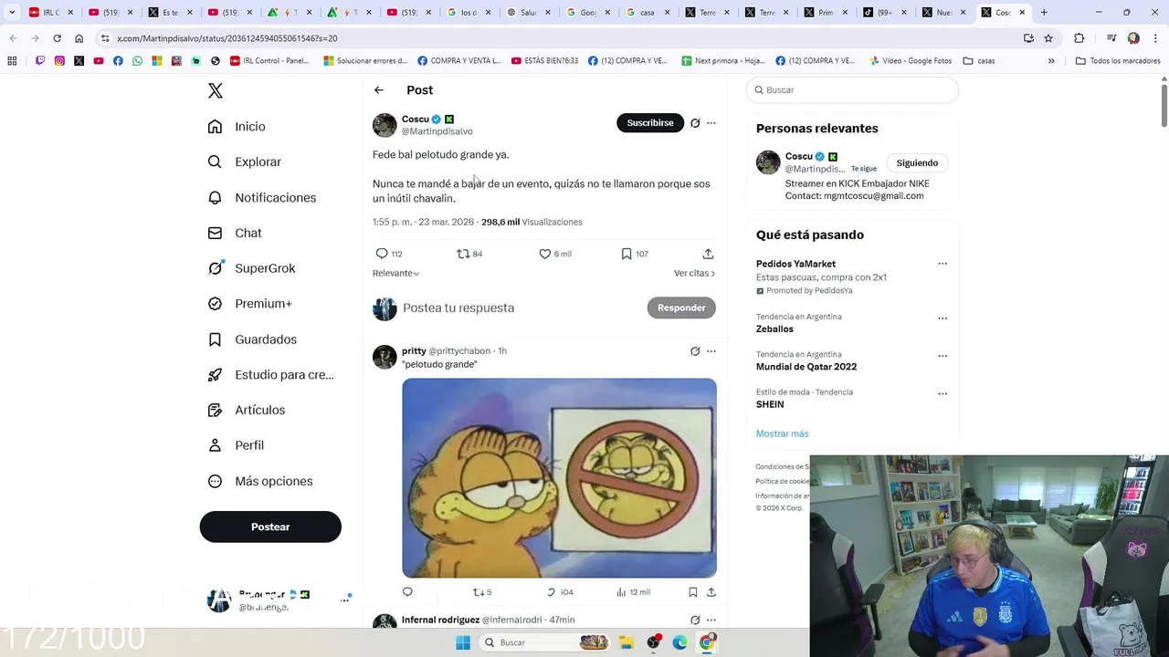The image size is (1169, 657).
Task: Open options for Mundial de Qatar 2022
Action: point(943,356)
